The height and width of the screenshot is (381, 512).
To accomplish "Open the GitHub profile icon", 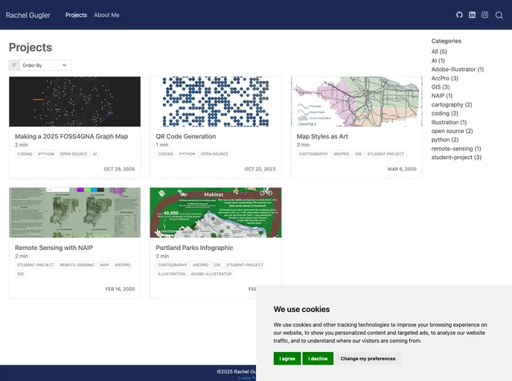I will [459, 15].
